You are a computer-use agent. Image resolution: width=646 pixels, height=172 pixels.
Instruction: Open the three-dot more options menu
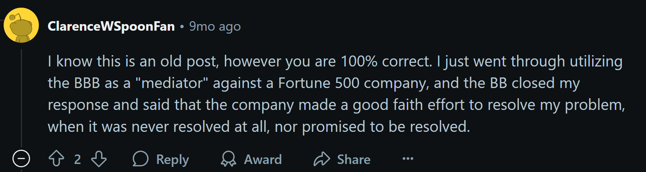pos(408,158)
